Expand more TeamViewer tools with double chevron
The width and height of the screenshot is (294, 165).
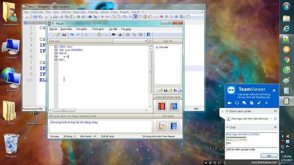pyautogui.click(x=266, y=103)
